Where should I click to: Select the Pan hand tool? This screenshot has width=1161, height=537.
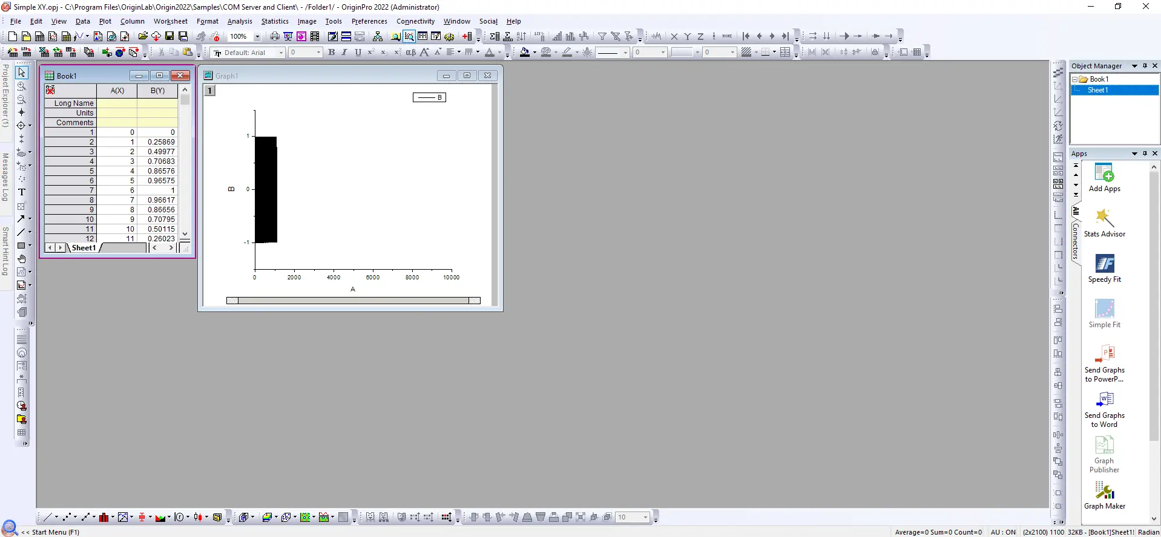(22, 259)
